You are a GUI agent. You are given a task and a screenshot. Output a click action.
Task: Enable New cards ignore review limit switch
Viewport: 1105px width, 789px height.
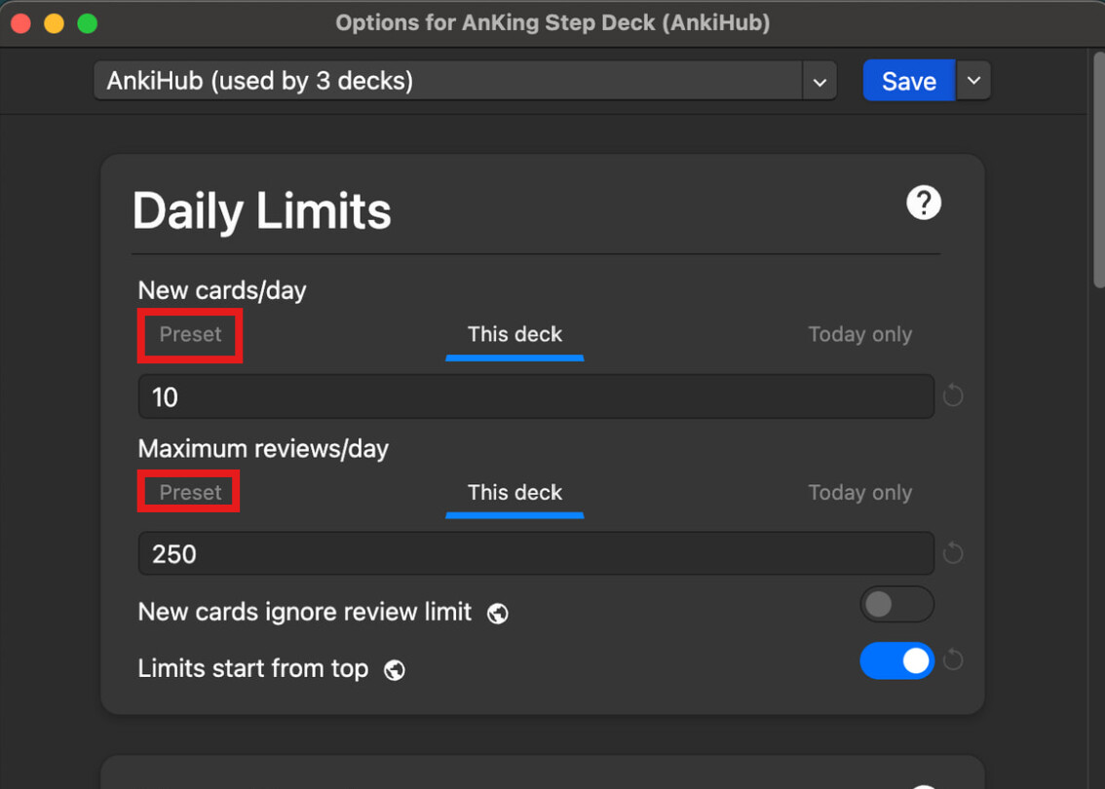(x=896, y=605)
